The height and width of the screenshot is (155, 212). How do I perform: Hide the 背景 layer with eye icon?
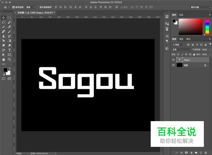pyautogui.click(x=174, y=65)
